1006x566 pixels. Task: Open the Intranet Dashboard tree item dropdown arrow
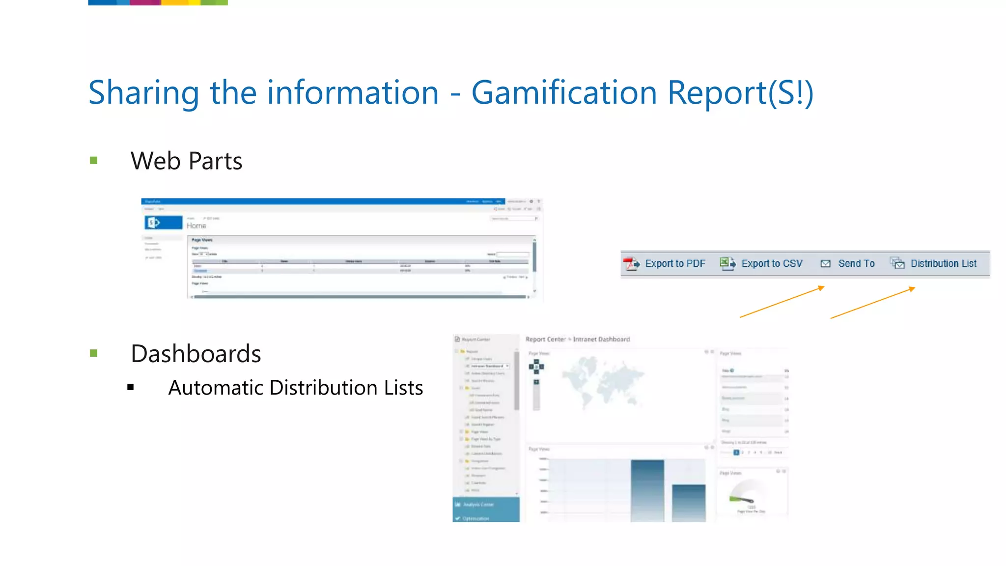coord(507,366)
